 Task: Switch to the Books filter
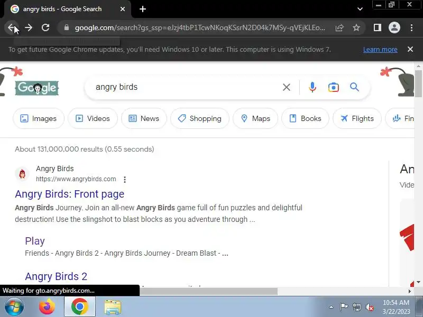(x=305, y=118)
